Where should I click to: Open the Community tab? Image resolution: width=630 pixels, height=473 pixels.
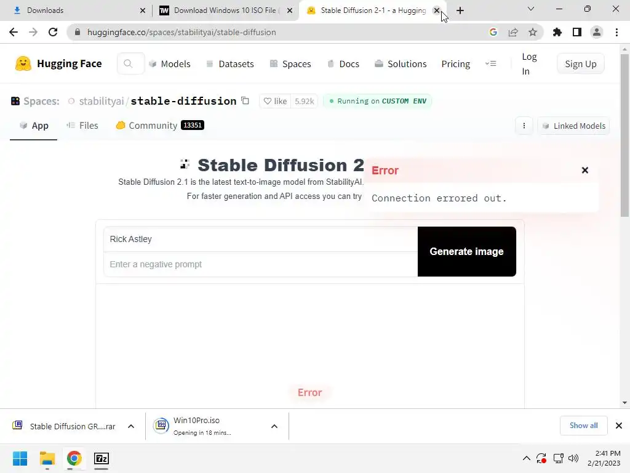click(x=160, y=126)
